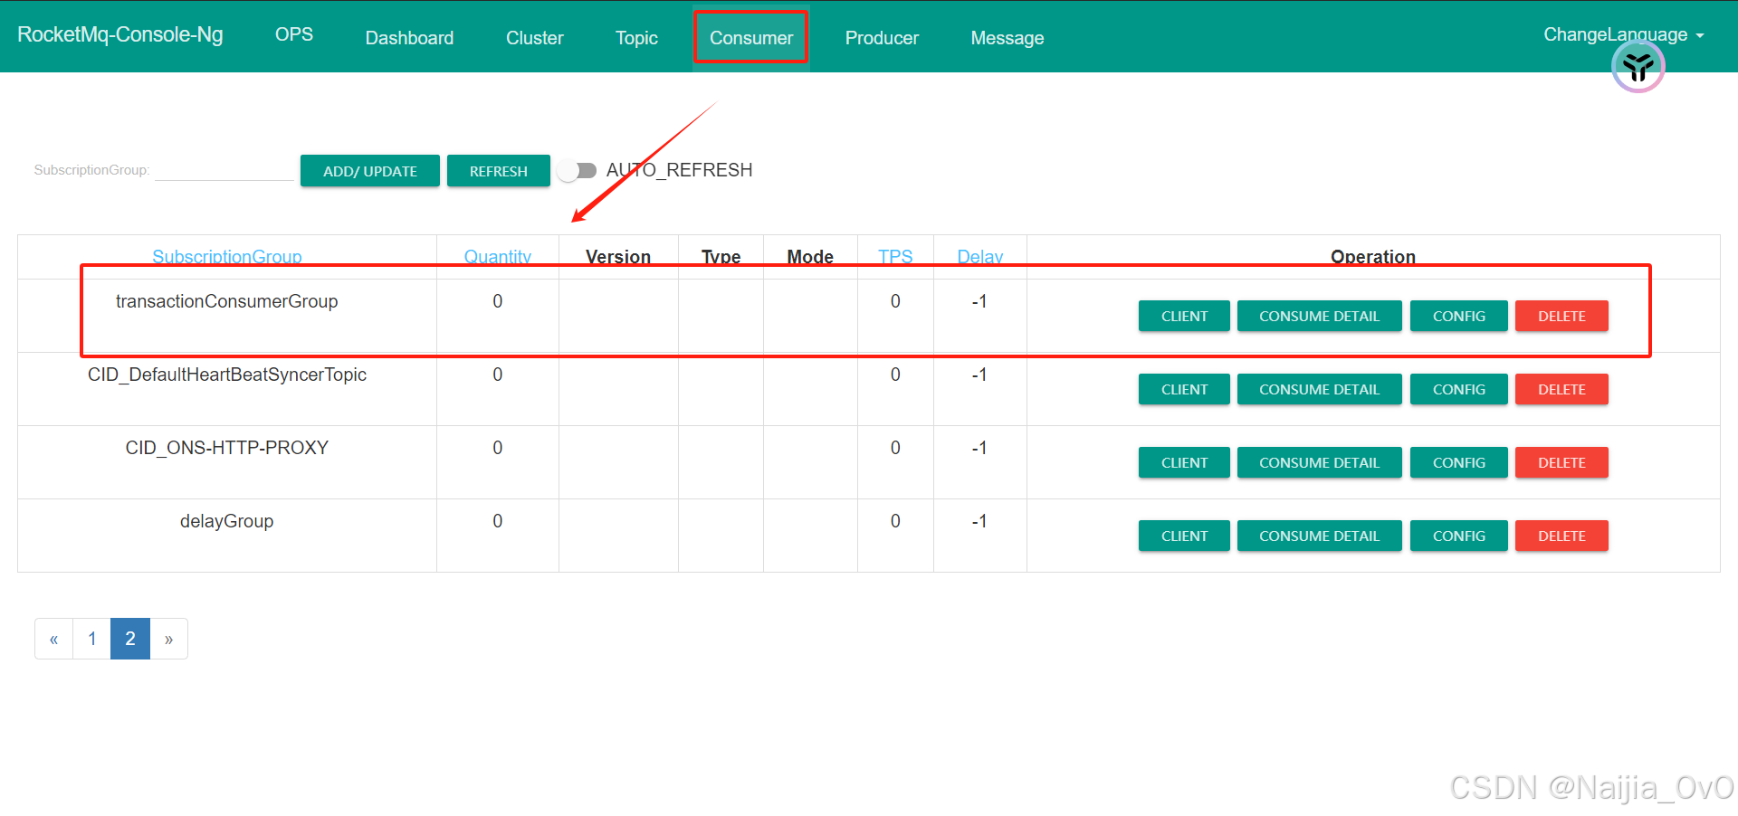Navigate to the Producer tab
This screenshot has height=816, width=1738.
tap(882, 38)
